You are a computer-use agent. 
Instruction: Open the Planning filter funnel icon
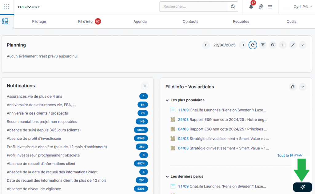click(263, 45)
